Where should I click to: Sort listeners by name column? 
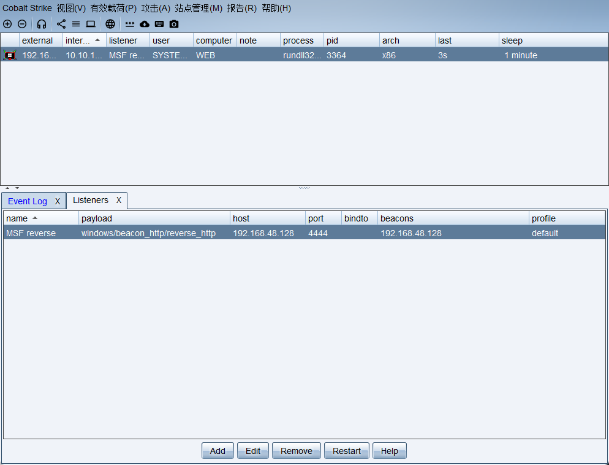pyautogui.click(x=41, y=218)
